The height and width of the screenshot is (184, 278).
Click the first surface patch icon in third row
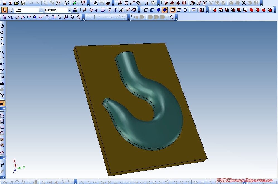pyautogui.click(x=4, y=17)
